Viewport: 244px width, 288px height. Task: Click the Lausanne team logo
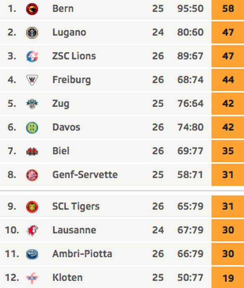(32, 230)
